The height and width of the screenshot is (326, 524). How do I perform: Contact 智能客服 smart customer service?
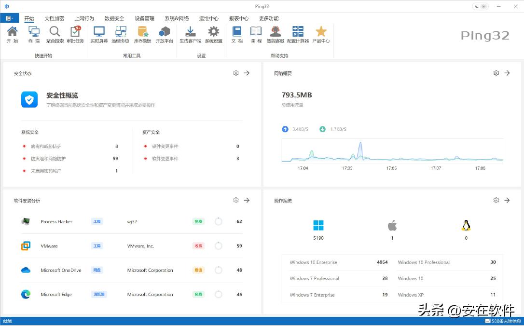coord(276,35)
